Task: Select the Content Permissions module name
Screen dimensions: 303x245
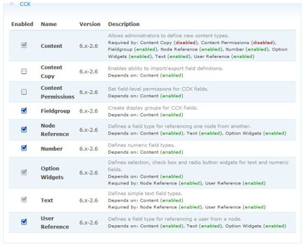Action: click(57, 92)
